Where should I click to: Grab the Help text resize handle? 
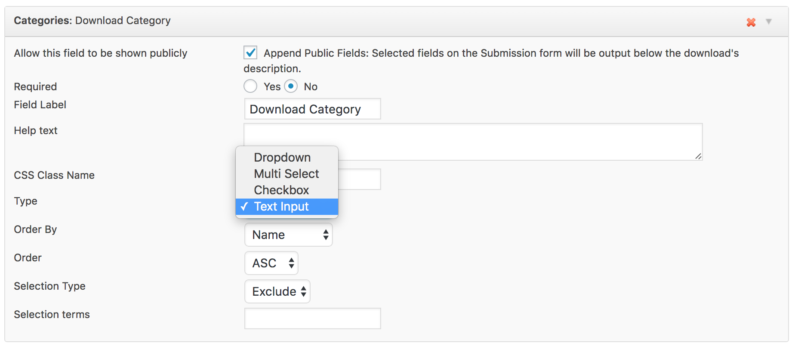[x=698, y=156]
